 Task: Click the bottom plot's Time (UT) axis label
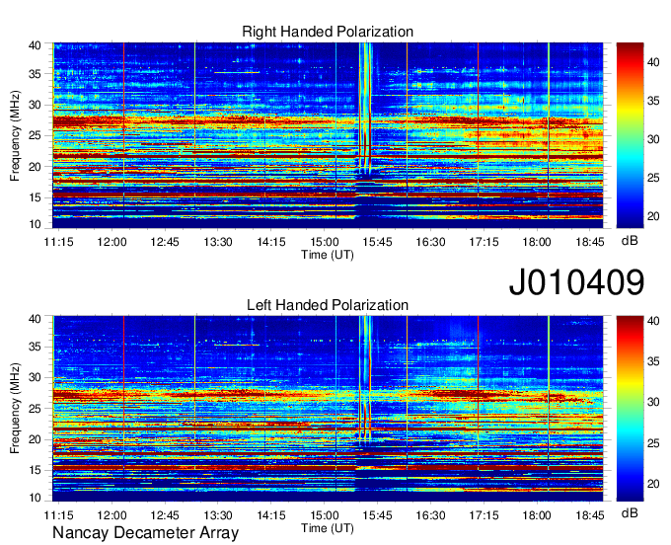328,528
